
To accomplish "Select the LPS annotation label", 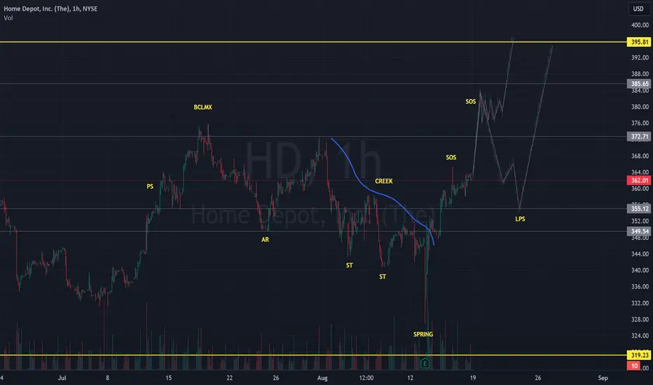I will click(x=520, y=219).
